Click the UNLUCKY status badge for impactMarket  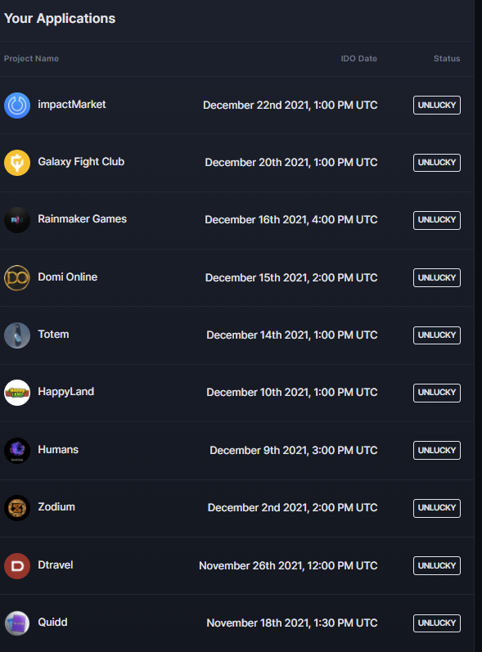[x=437, y=106]
